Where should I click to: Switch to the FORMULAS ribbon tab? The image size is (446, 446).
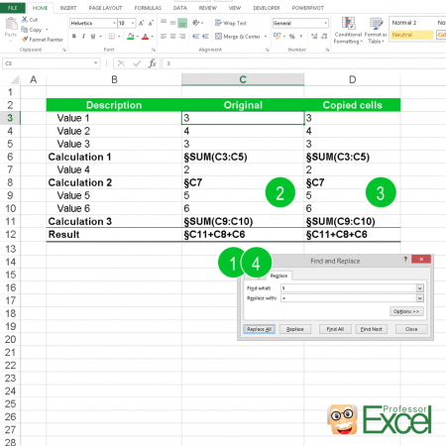tap(148, 8)
